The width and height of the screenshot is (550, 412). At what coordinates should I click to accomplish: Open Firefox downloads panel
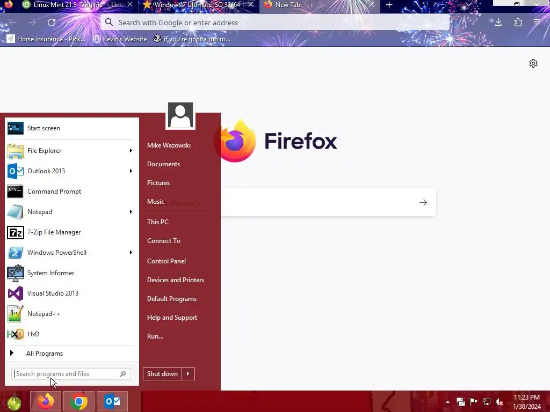point(498,23)
